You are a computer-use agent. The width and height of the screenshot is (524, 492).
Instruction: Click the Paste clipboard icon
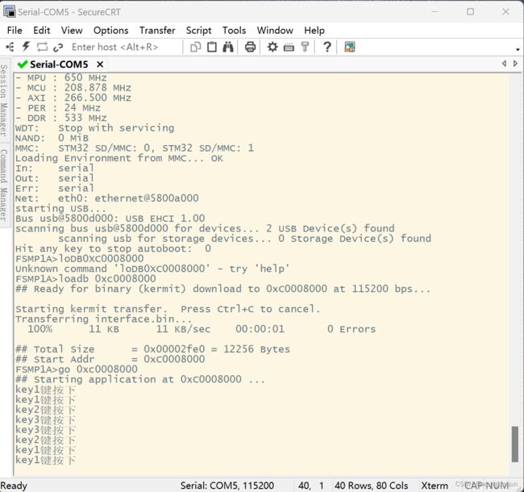[212, 47]
